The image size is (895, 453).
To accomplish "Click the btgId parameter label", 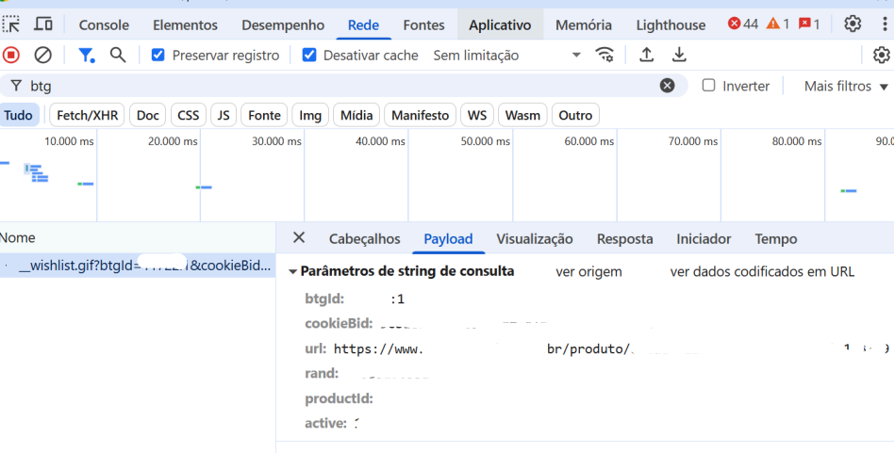I will coord(324,299).
